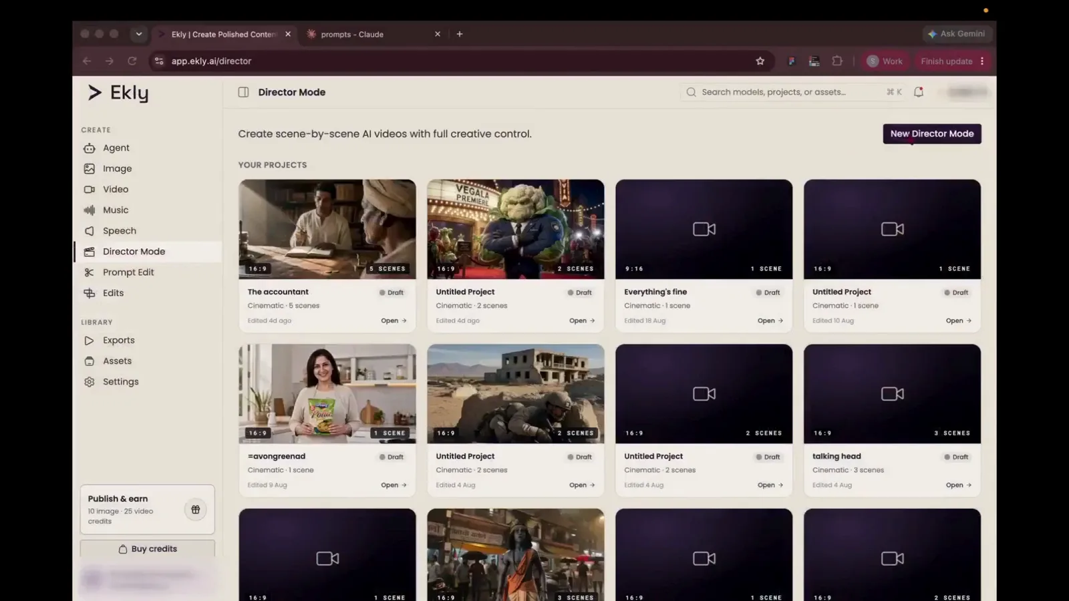The width and height of the screenshot is (1069, 601).
Task: Click the 'Edited 9 Aug' text
Action: [x=267, y=485]
